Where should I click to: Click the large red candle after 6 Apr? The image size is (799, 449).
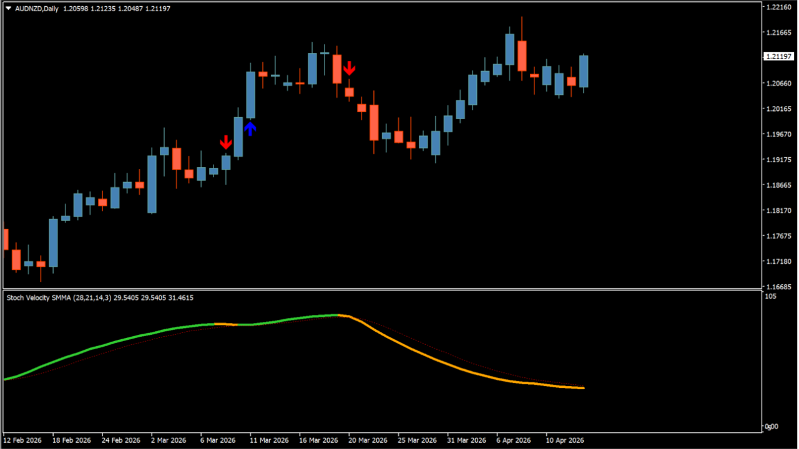pyautogui.click(x=522, y=56)
